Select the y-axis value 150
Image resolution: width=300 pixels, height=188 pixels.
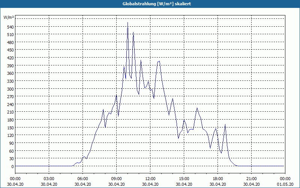(x=10, y=128)
